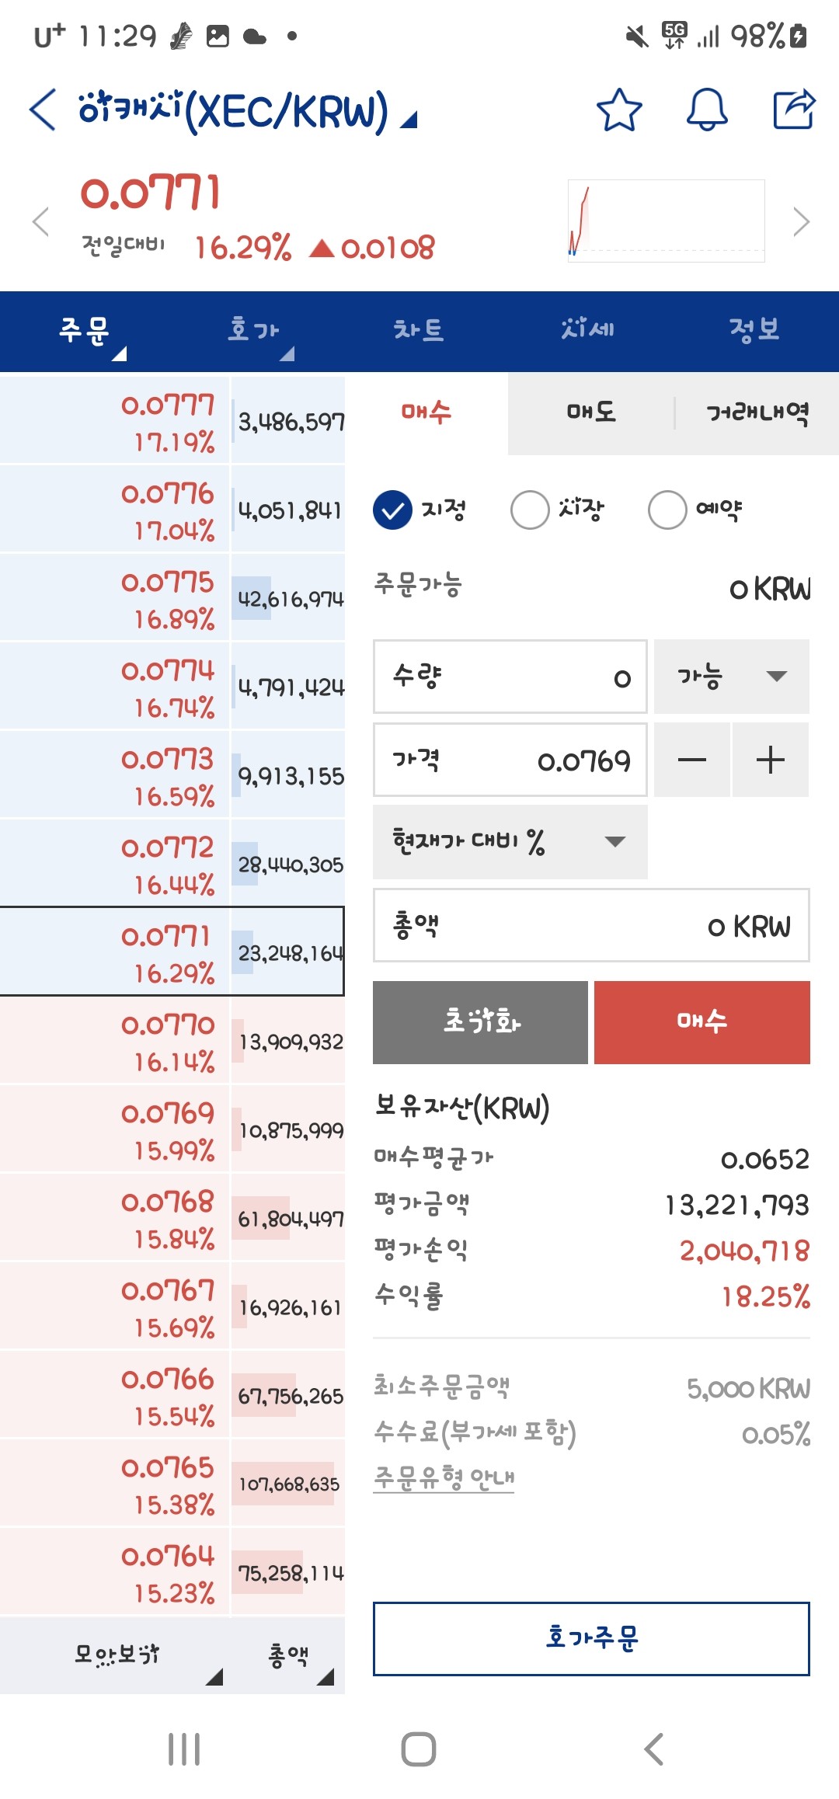Image resolution: width=839 pixels, height=1799 pixels.
Task: Open the 주문유형 안내 link
Action: tap(444, 1477)
